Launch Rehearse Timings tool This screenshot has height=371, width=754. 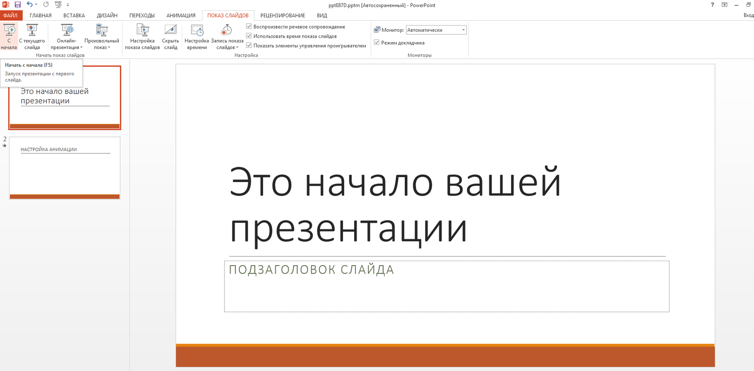197,36
